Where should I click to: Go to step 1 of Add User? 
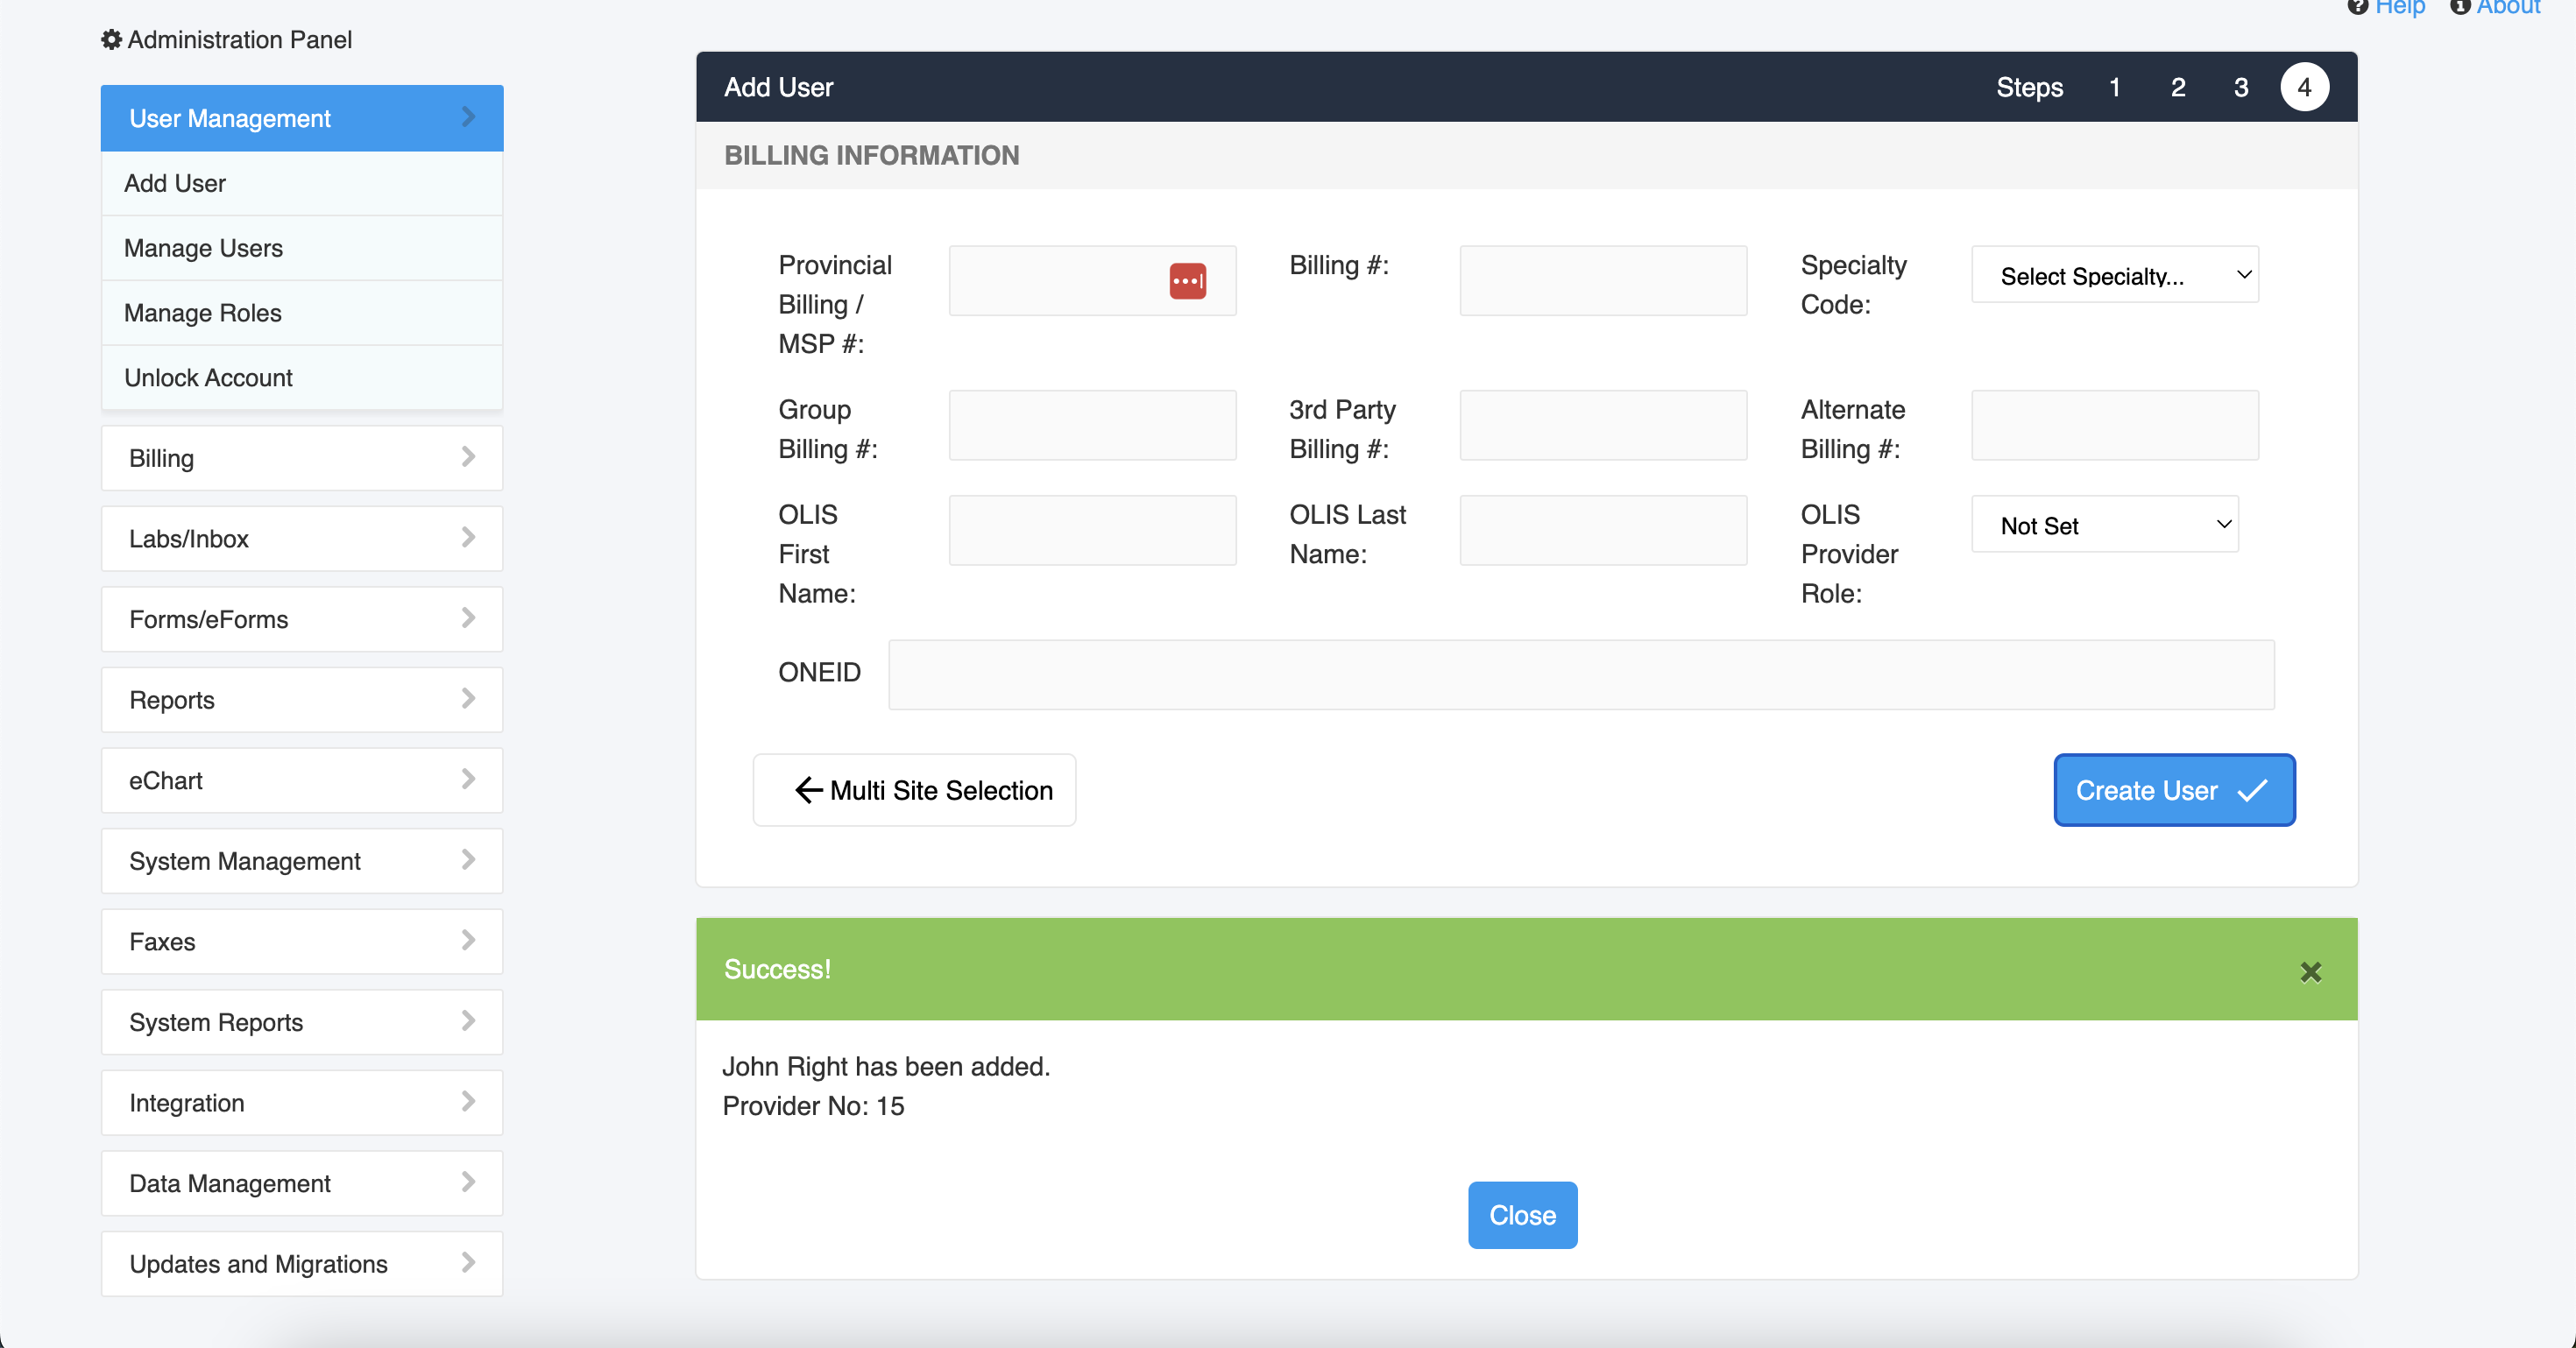(x=2115, y=88)
